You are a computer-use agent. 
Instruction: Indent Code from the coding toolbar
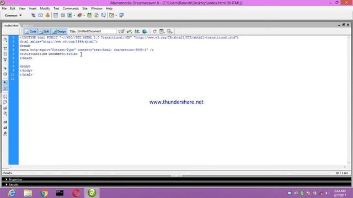tap(5, 122)
